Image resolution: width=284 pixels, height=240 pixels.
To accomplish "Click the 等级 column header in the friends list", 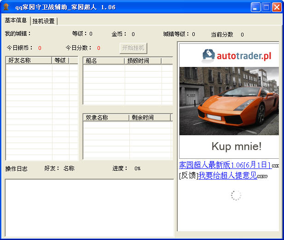I will pyautogui.click(x=60, y=60).
